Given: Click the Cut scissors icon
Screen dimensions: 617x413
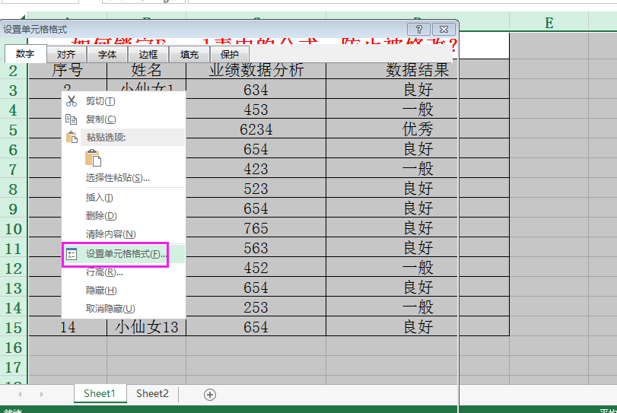Looking at the screenshot, I should pyautogui.click(x=72, y=101).
